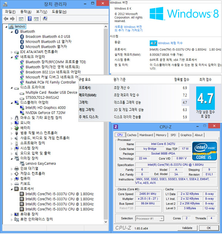Click the Max TDP value 17 W
The height and width of the screenshot is (234, 222).
point(185,149)
